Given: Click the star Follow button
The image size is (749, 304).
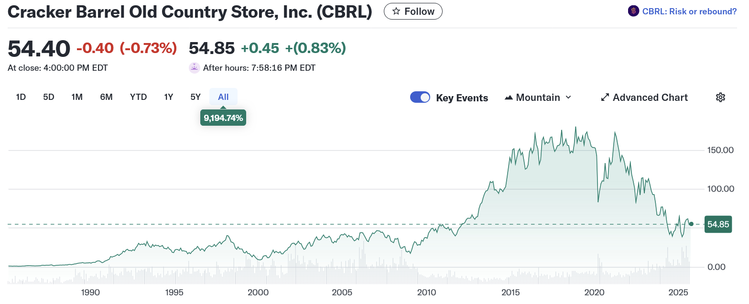Looking at the screenshot, I should [413, 11].
